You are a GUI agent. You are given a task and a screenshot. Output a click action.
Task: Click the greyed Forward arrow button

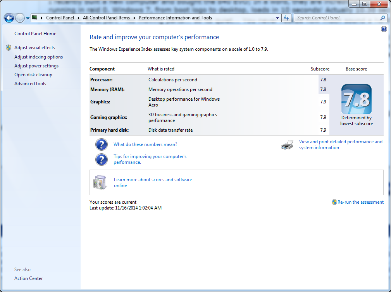19,18
